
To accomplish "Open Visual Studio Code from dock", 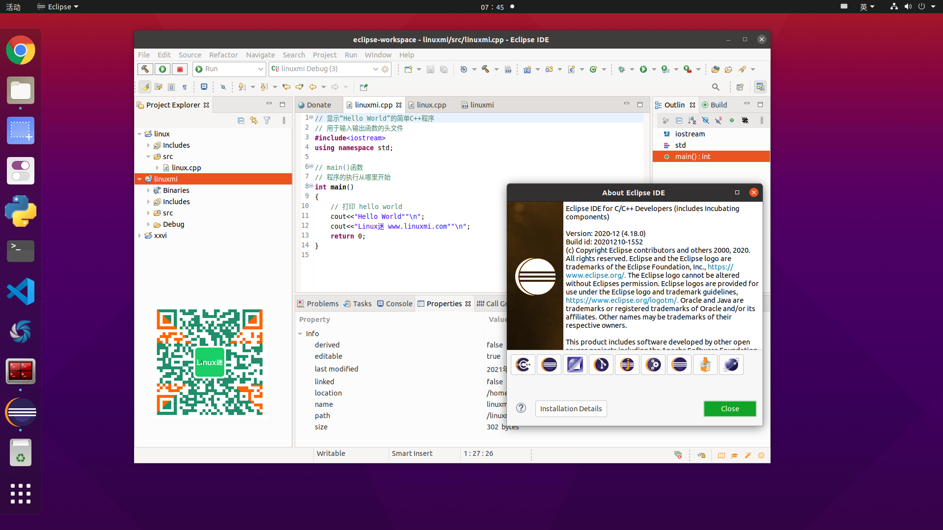I will 21,291.
